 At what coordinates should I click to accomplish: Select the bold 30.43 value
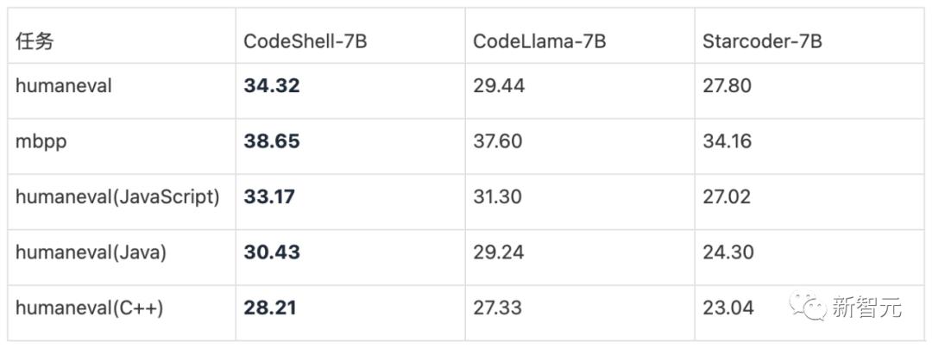pyautogui.click(x=271, y=252)
